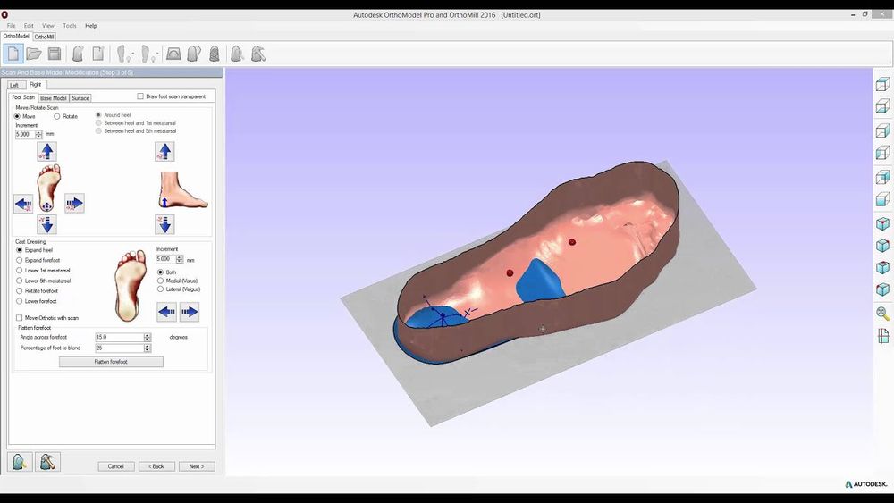Image resolution: width=894 pixels, height=503 pixels.
Task: Click the zoom magnifier icon in the right sidebar
Action: pos(882,314)
